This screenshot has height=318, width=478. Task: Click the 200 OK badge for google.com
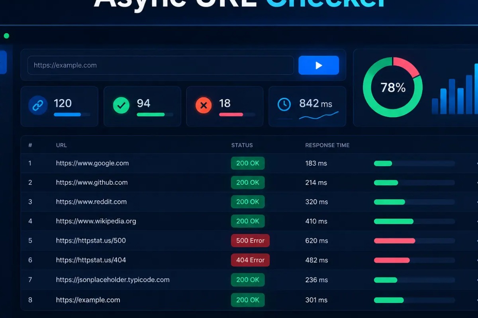point(248,163)
